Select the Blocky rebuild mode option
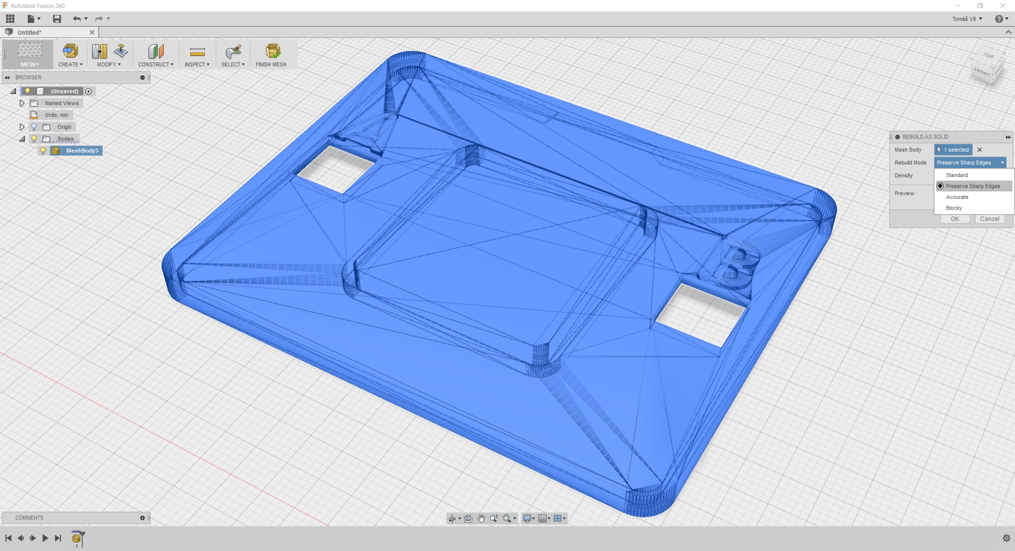This screenshot has width=1015, height=551. pos(954,208)
